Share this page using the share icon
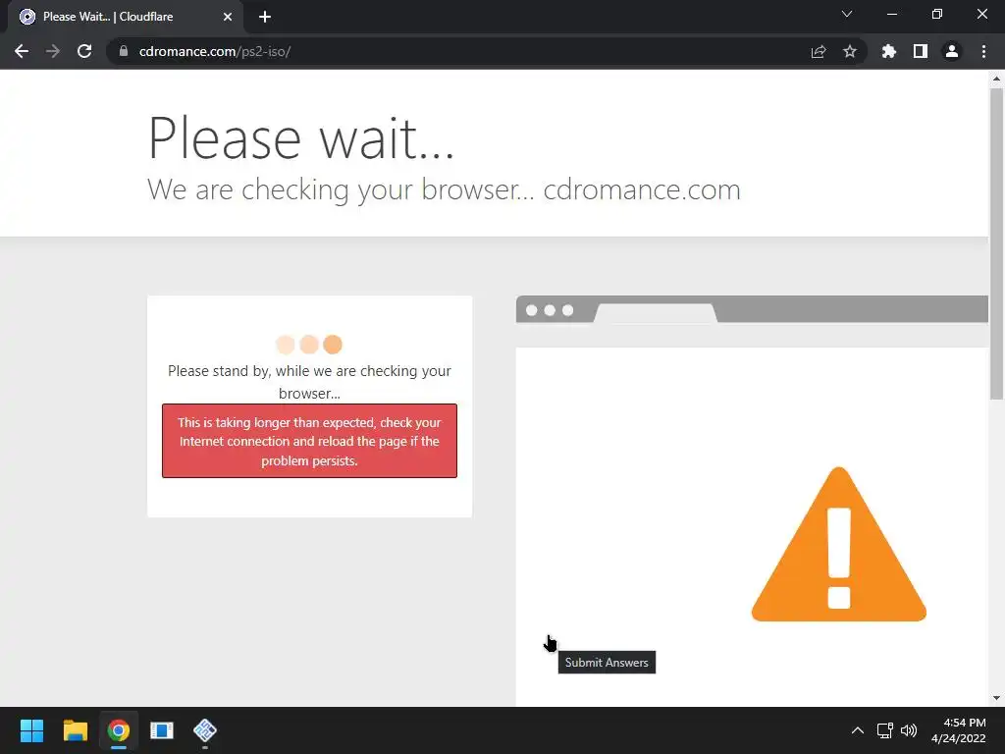Screen dimensions: 1005x754 [x=819, y=51]
